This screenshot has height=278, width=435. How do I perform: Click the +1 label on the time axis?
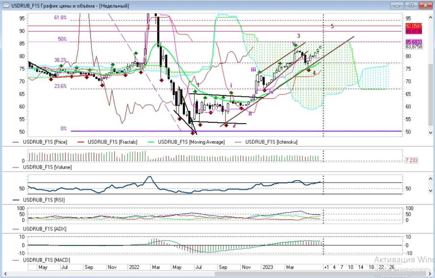tap(326, 267)
